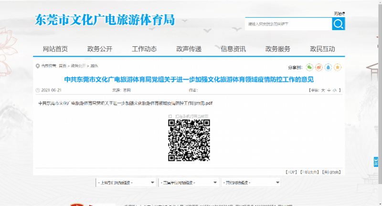Viewport: 382px width, 206px height.
Task: Expand the 直属单位网站链接 dropdown
Action: 189,183
